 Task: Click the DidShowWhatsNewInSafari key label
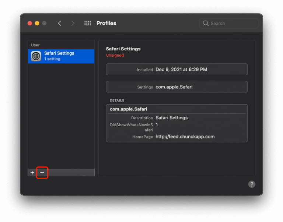[x=132, y=127]
